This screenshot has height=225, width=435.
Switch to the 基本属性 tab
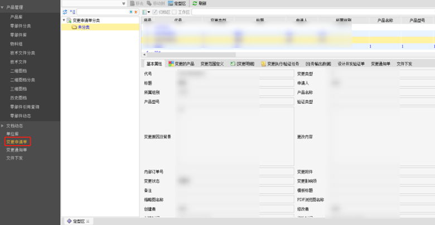pyautogui.click(x=154, y=64)
